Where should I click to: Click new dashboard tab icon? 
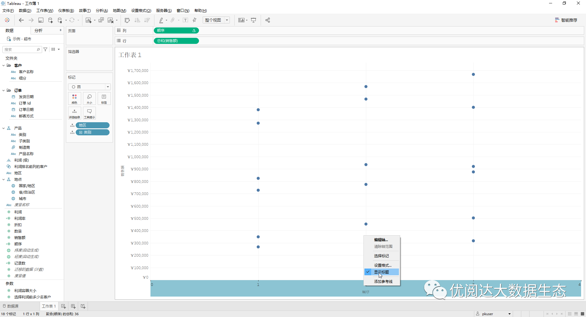pos(73,306)
